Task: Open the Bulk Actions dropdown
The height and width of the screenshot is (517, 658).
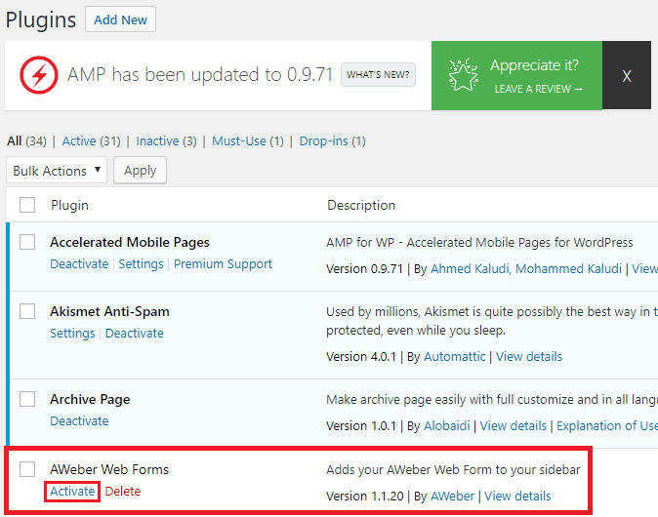Action: pos(57,171)
